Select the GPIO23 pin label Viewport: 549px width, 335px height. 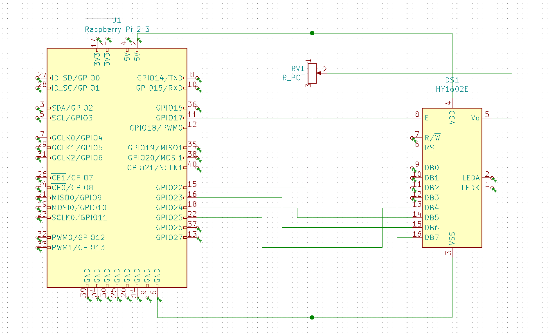click(x=169, y=197)
